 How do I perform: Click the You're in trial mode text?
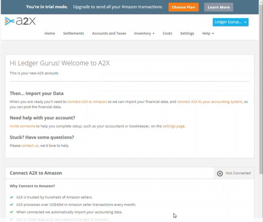click(47, 7)
